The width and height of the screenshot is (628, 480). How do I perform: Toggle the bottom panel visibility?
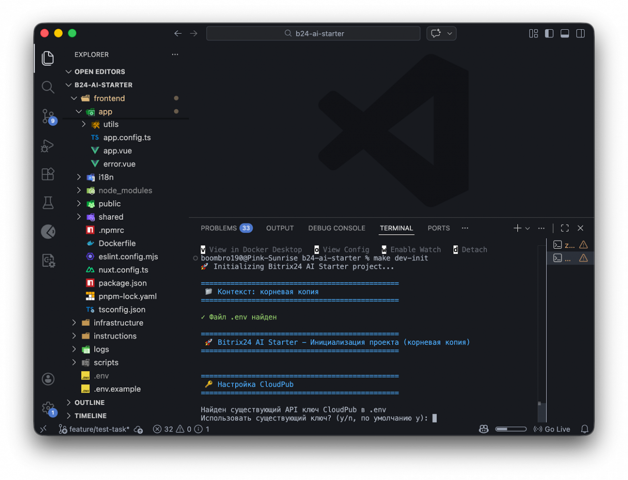coord(565,33)
